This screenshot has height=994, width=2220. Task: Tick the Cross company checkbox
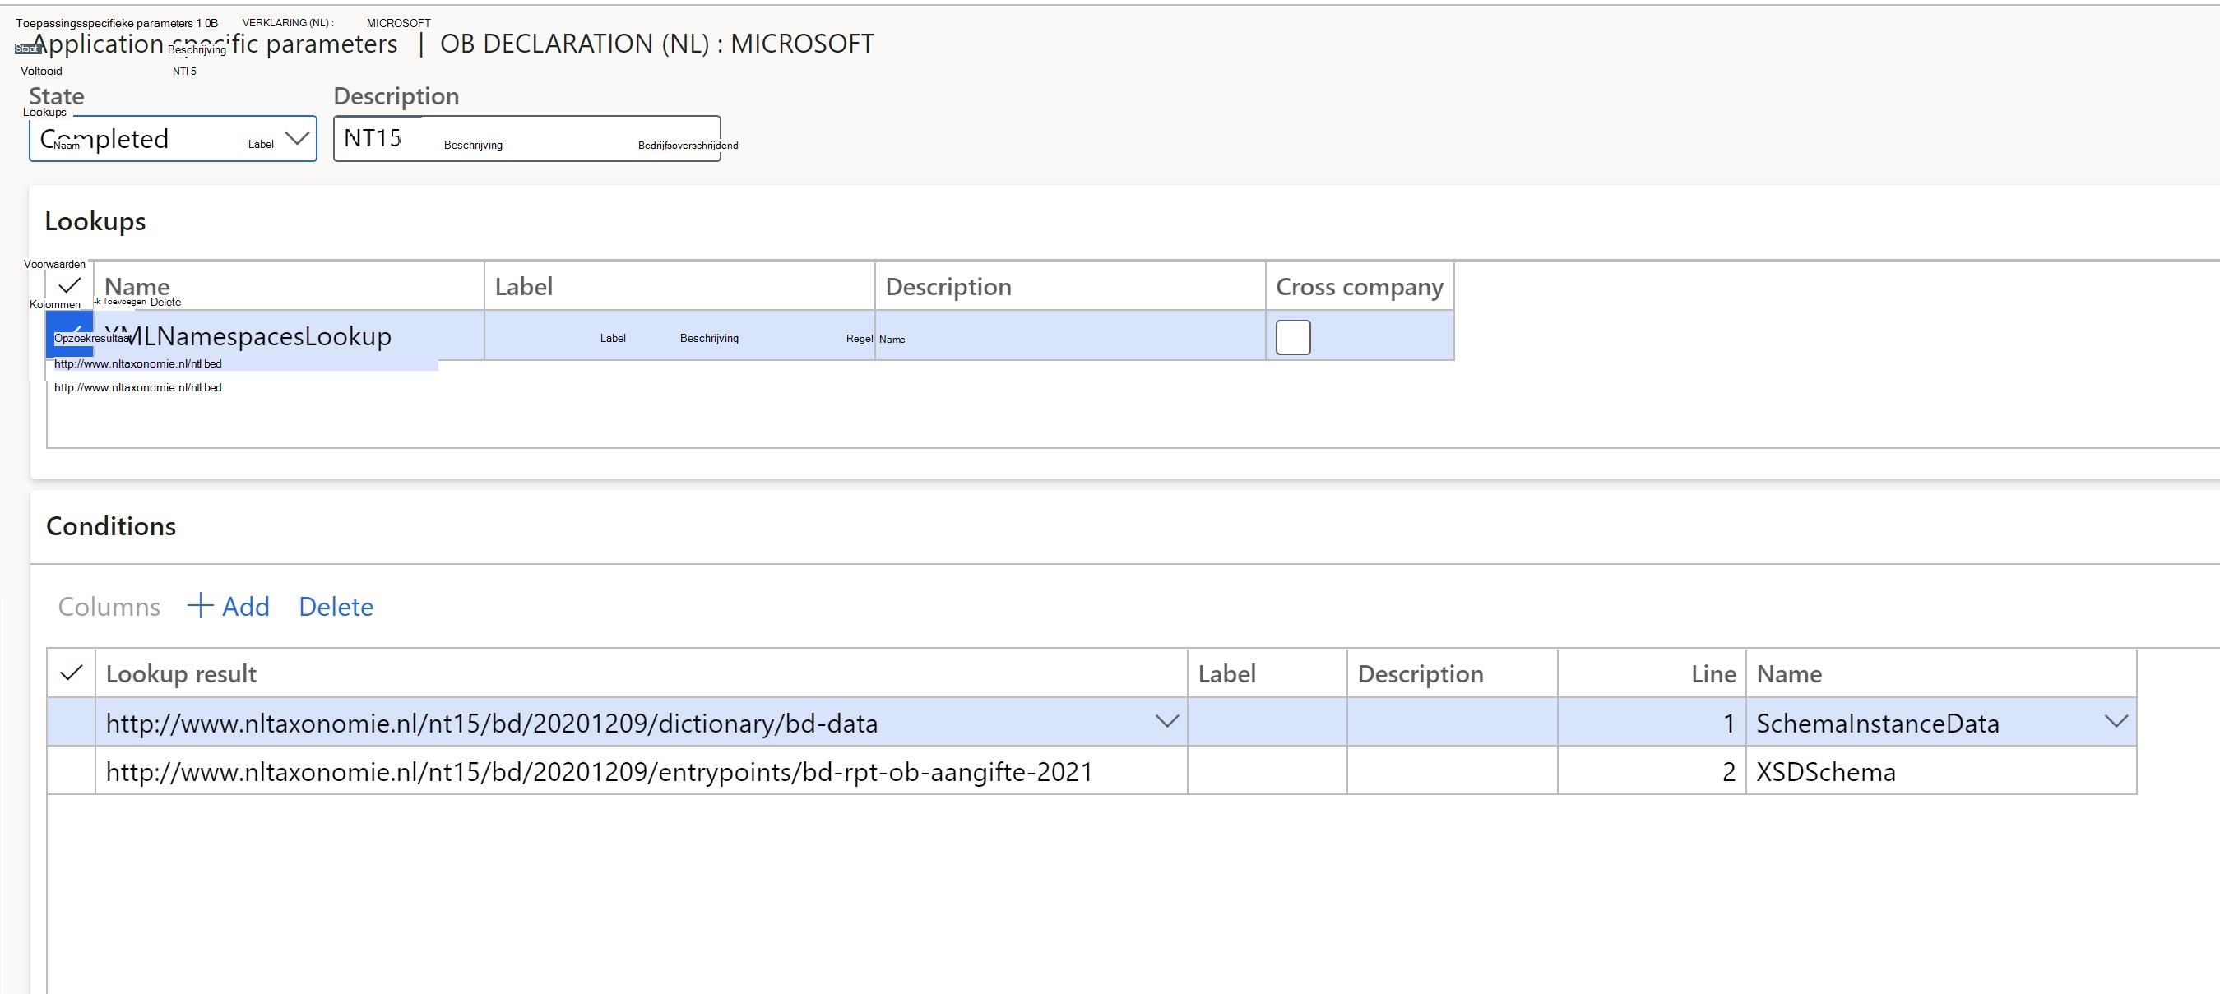[x=1293, y=337]
